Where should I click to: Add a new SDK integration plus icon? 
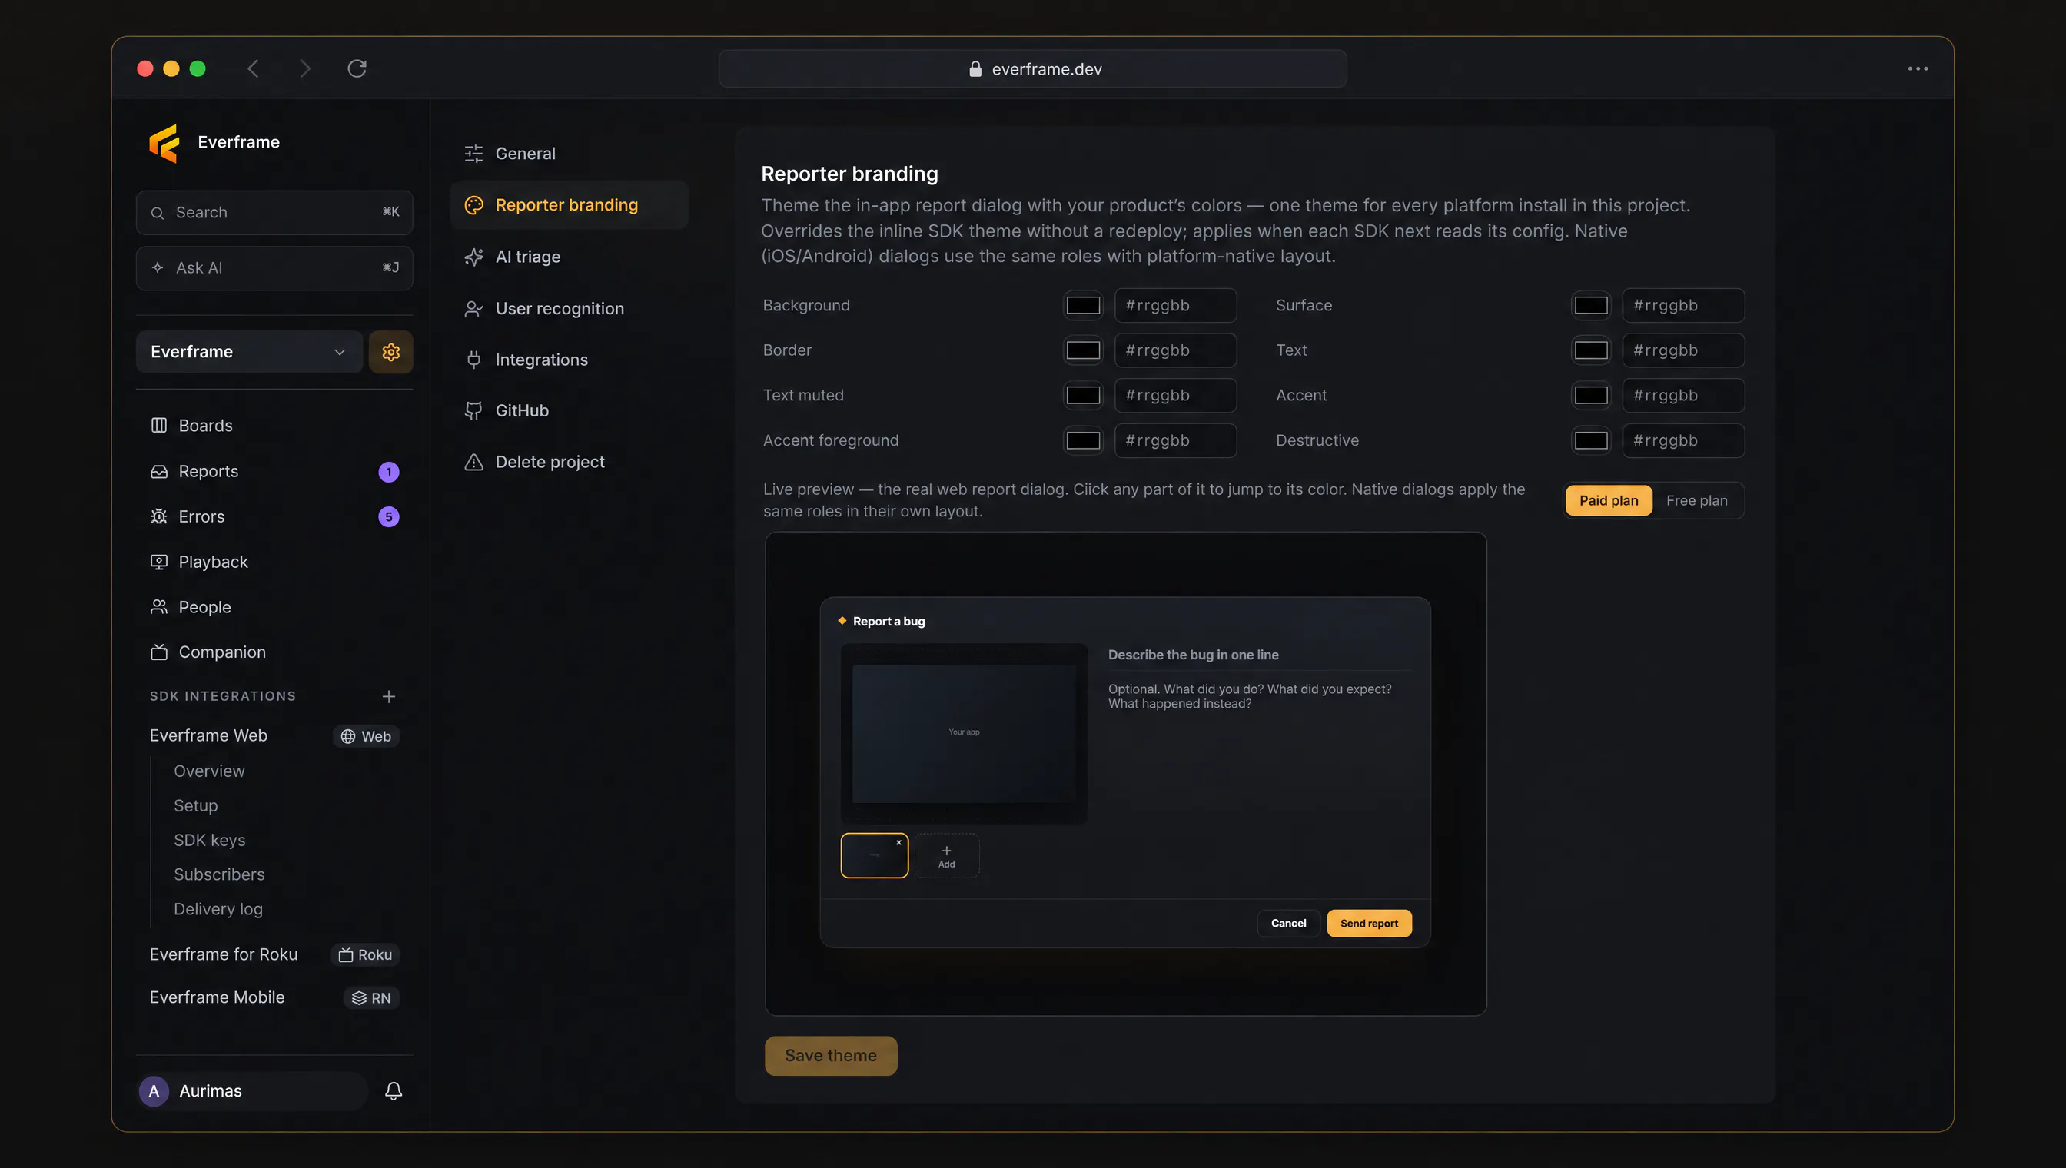388,696
